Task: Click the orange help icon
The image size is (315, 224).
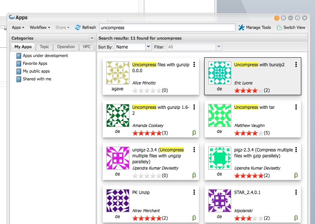Action: pyautogui.click(x=276, y=18)
